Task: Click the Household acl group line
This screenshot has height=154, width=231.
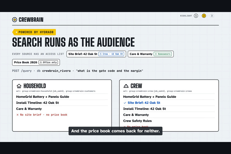Action: 56,91
